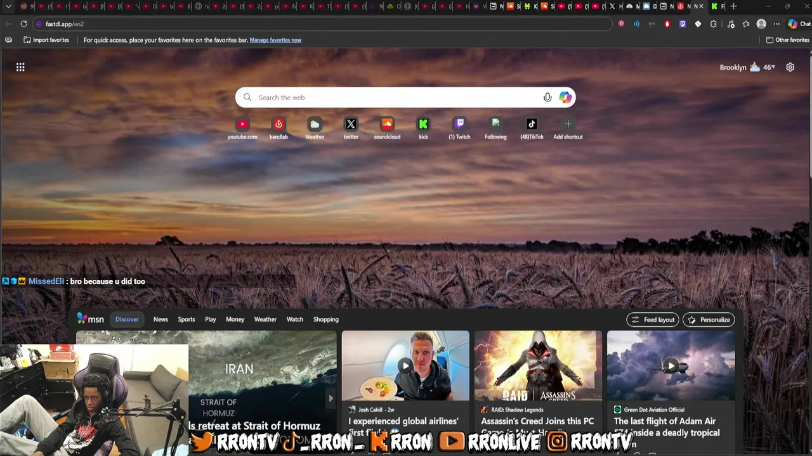The width and height of the screenshot is (812, 456).
Task: Select the Play feed tab
Action: (211, 319)
